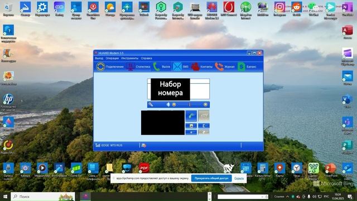Click the green handset dial button

(x=191, y=116)
